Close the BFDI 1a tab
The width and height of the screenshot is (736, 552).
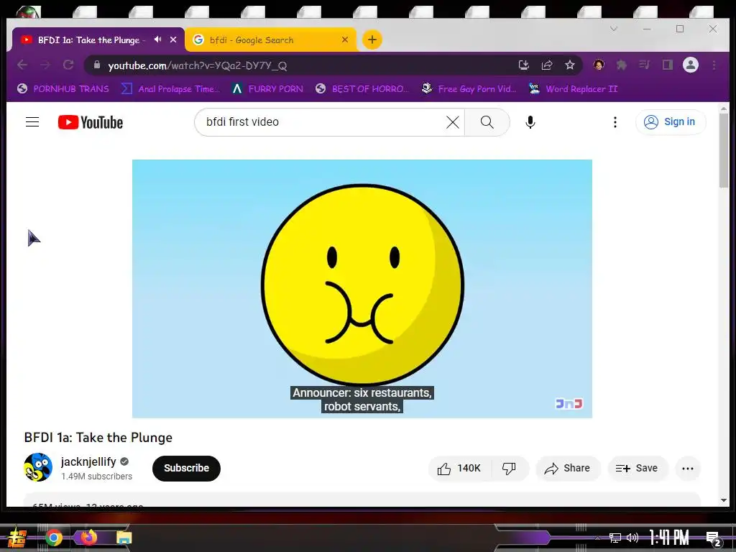pyautogui.click(x=173, y=40)
